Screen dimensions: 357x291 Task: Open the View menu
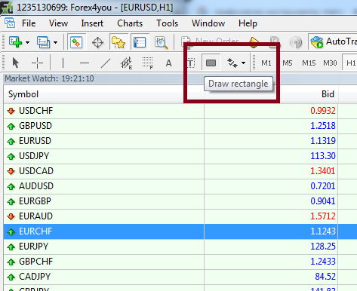click(58, 23)
